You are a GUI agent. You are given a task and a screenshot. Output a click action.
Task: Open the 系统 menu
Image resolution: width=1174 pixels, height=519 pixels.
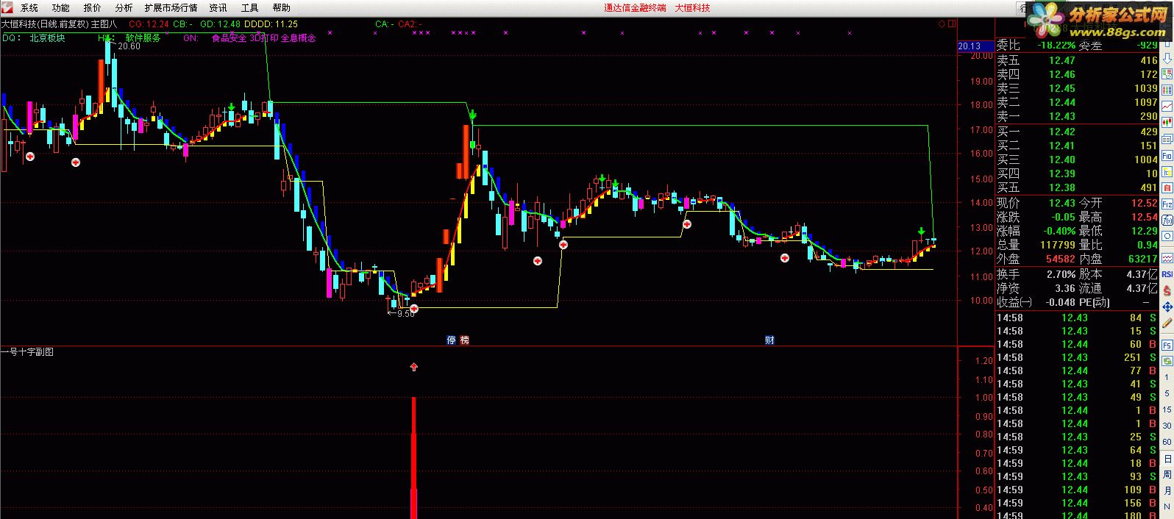(x=29, y=8)
